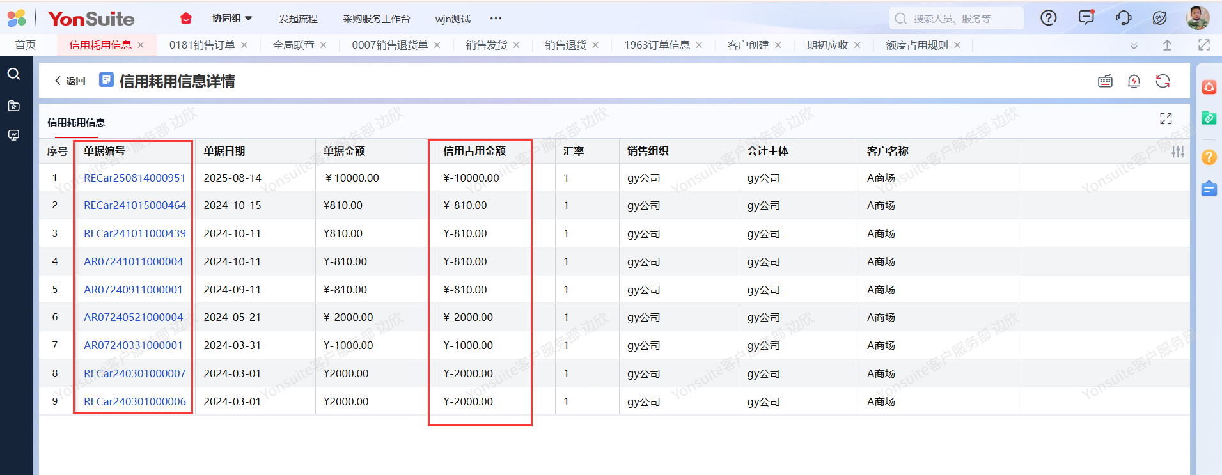Click the search people and services field
This screenshot has width=1222, height=475.
[x=956, y=19]
